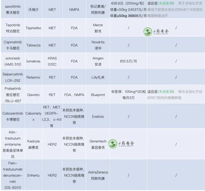205x191 pixels.
Task: Click the Amgen 安进 manufacturer cell
Action: [98, 61]
